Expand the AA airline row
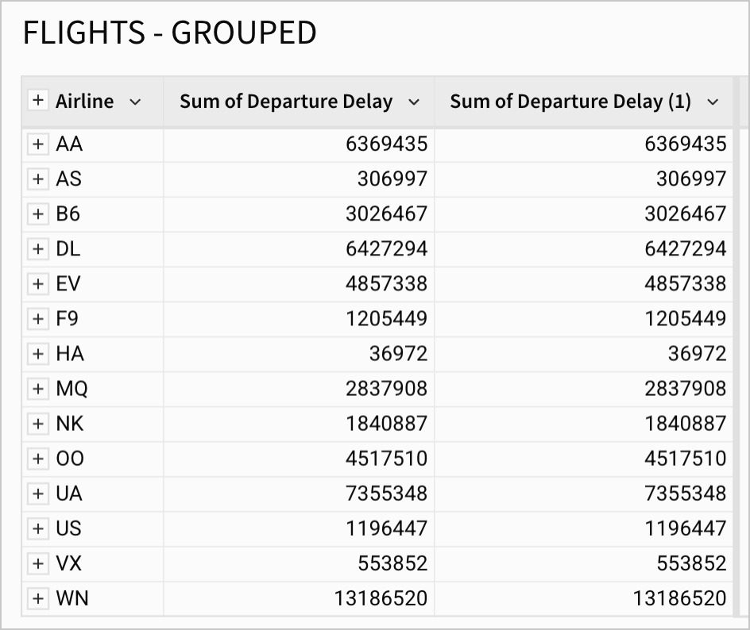The width and height of the screenshot is (750, 630). coord(37,144)
